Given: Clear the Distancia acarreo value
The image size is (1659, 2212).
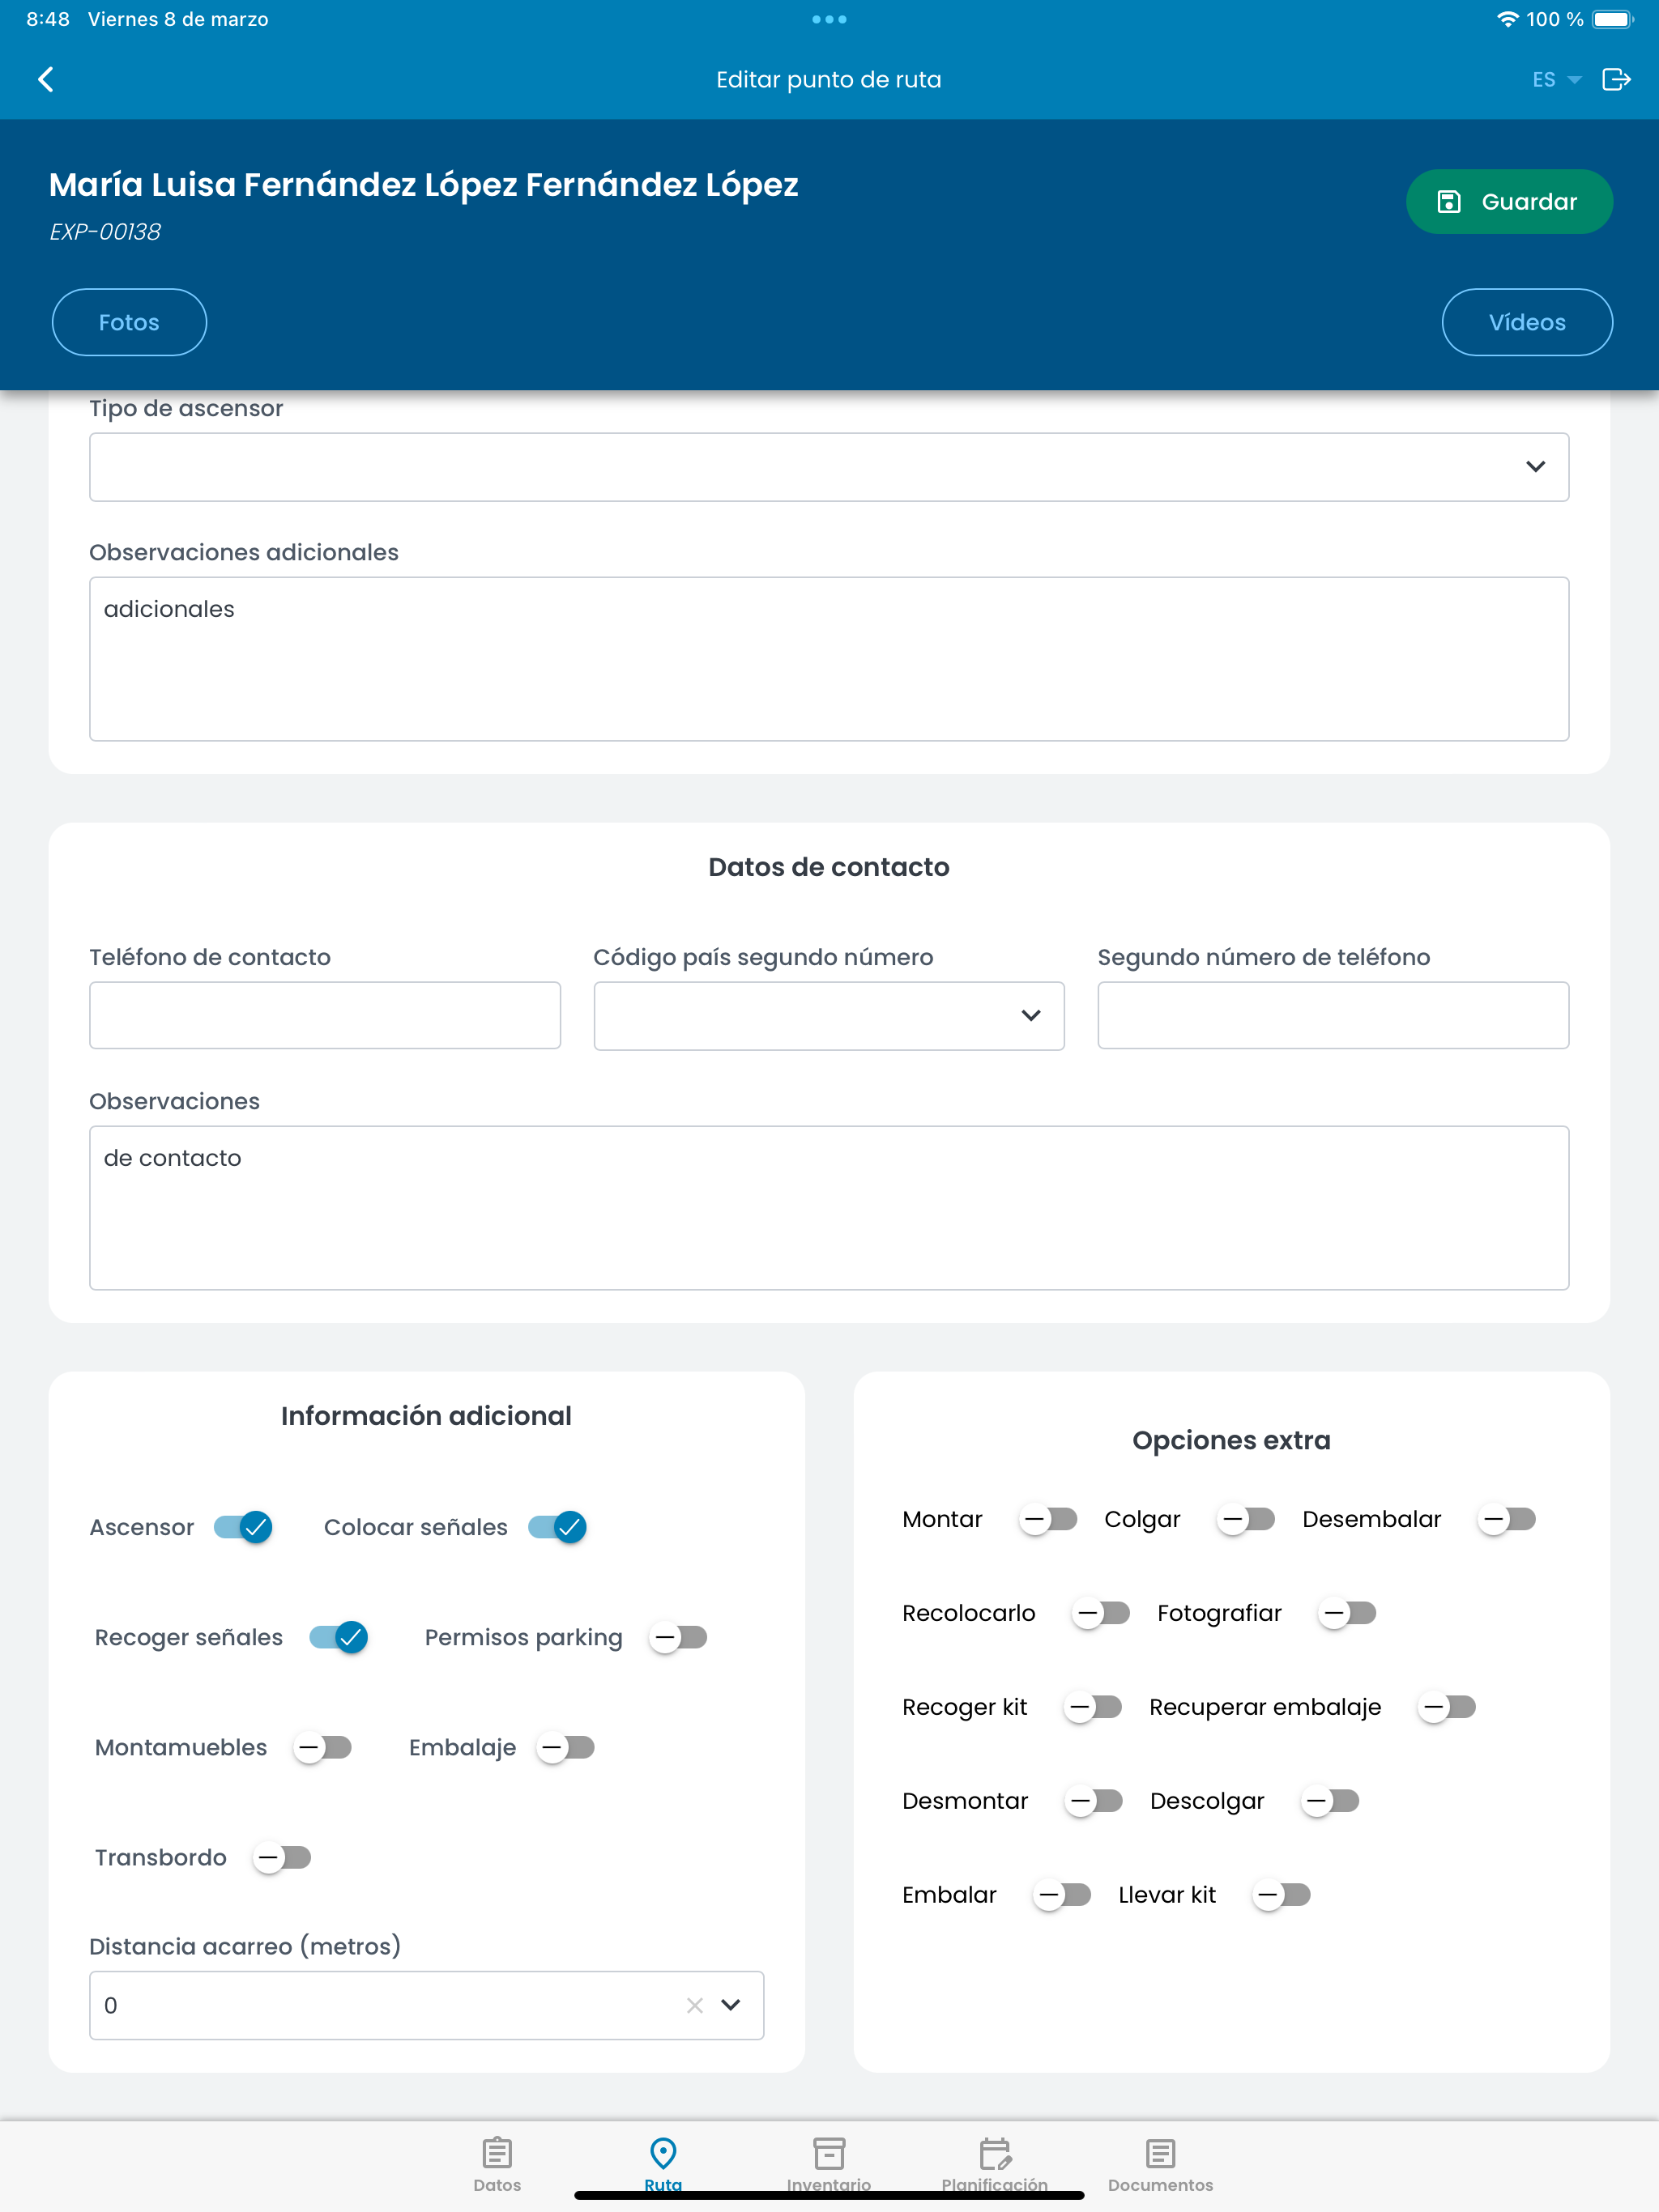Looking at the screenshot, I should pos(694,2005).
